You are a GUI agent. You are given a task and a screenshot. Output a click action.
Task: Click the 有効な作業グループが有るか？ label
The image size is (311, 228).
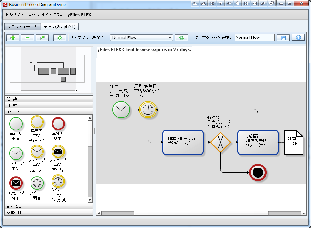[218, 122]
